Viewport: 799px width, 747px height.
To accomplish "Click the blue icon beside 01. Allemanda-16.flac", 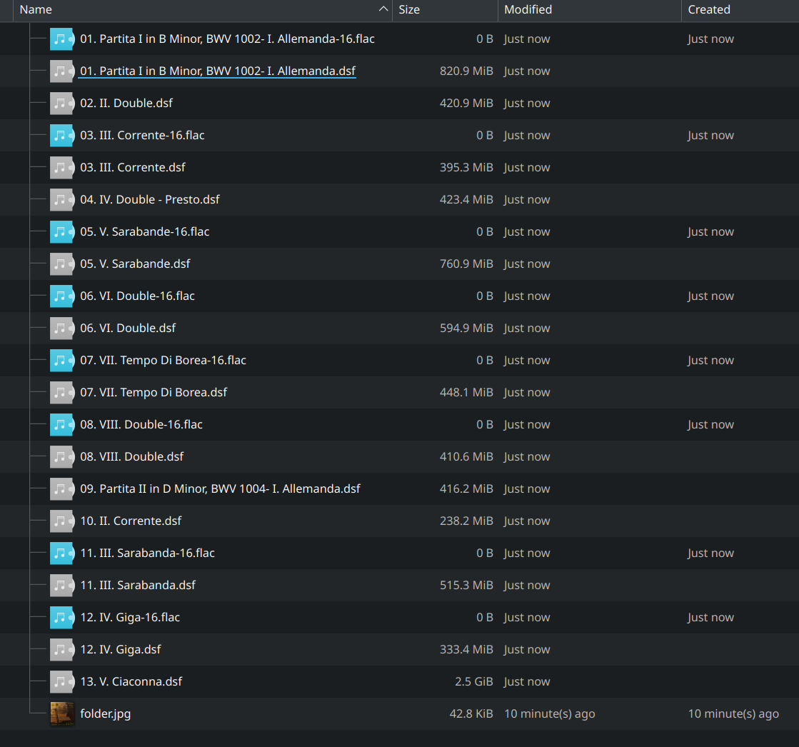I will [62, 39].
